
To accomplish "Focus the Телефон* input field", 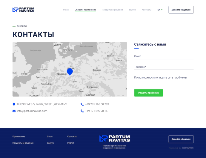I will (x=164, y=67).
